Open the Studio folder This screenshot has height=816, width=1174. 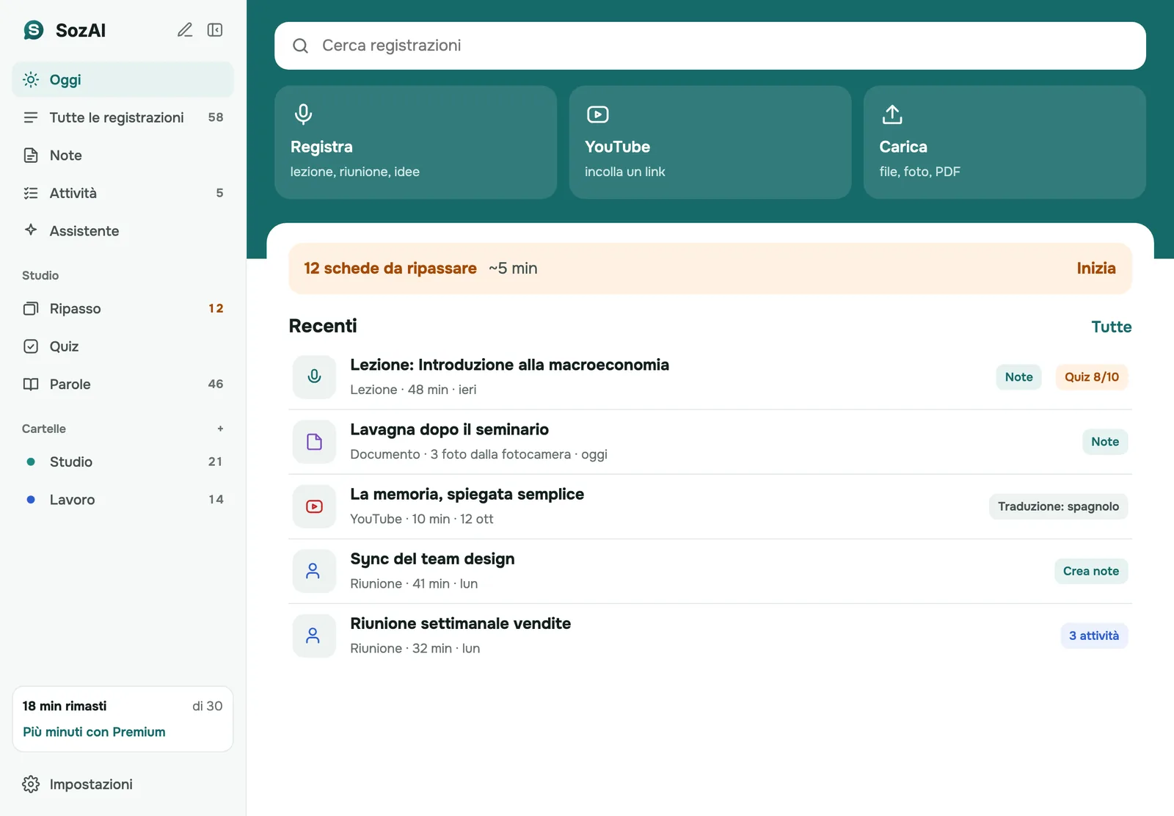point(123,462)
